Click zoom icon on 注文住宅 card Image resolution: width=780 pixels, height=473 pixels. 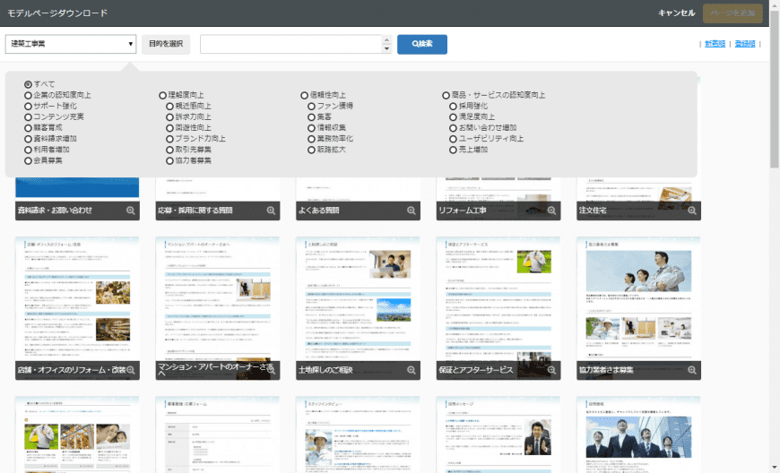point(691,211)
